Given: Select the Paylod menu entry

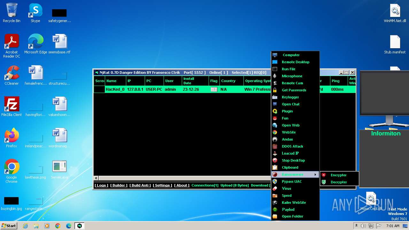Looking at the screenshot, I should click(x=295, y=210).
